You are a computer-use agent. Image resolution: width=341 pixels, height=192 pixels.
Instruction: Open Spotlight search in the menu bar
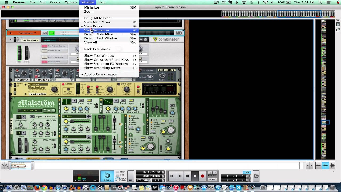(320, 2)
